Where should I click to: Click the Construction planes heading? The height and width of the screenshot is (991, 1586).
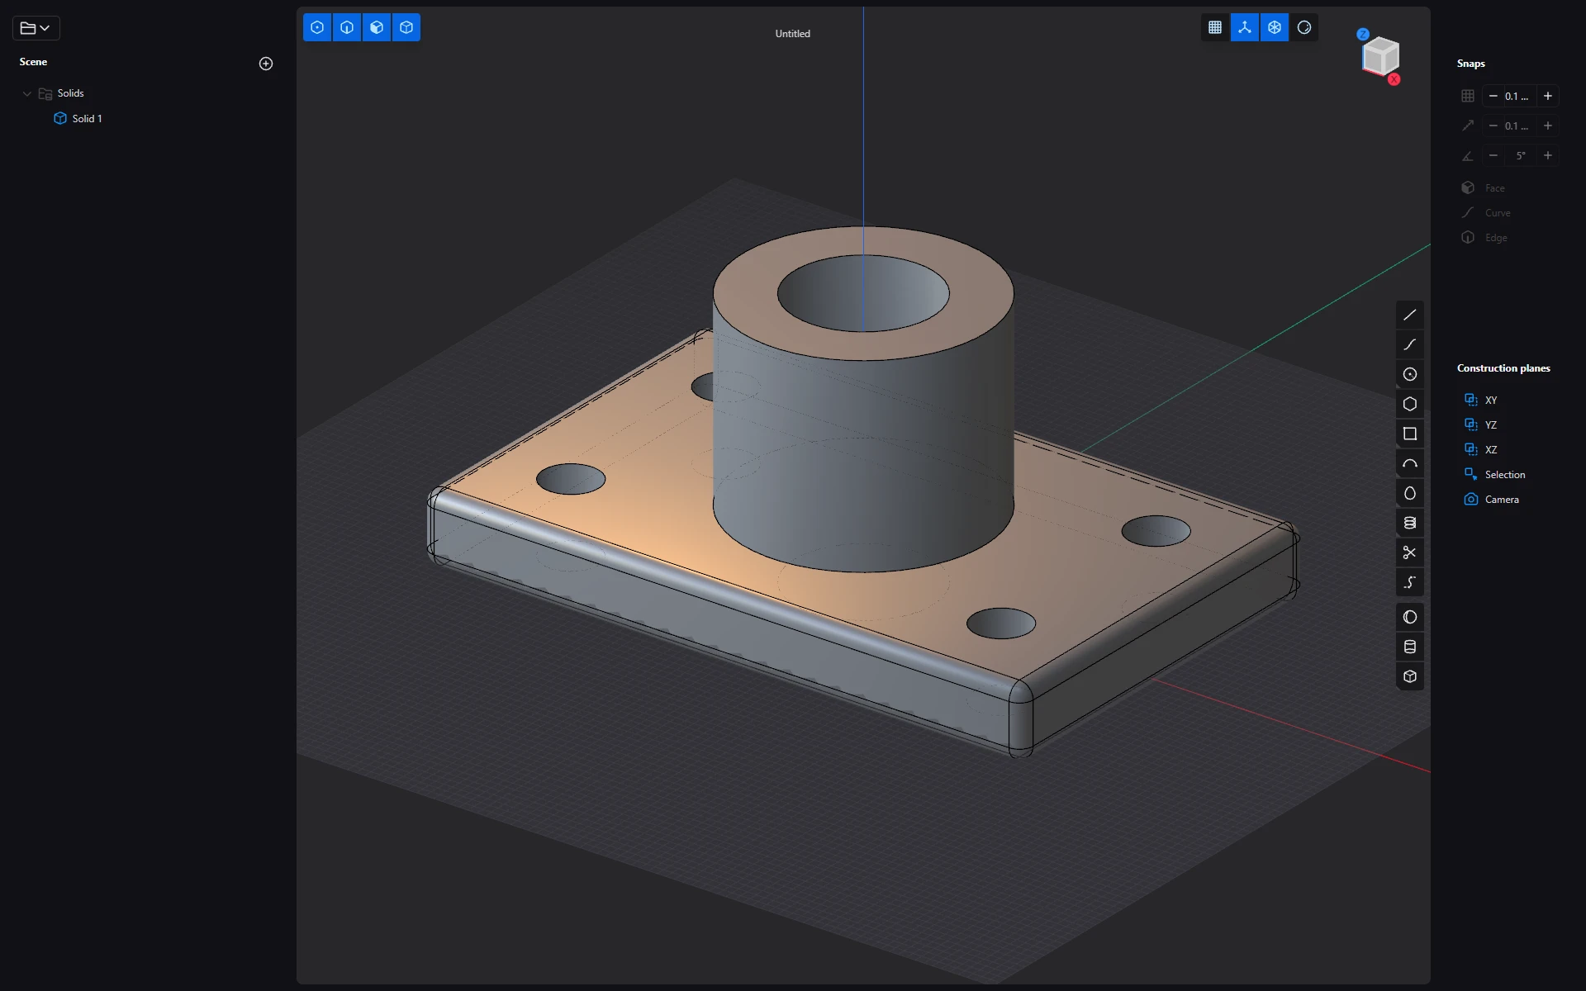[x=1503, y=368]
